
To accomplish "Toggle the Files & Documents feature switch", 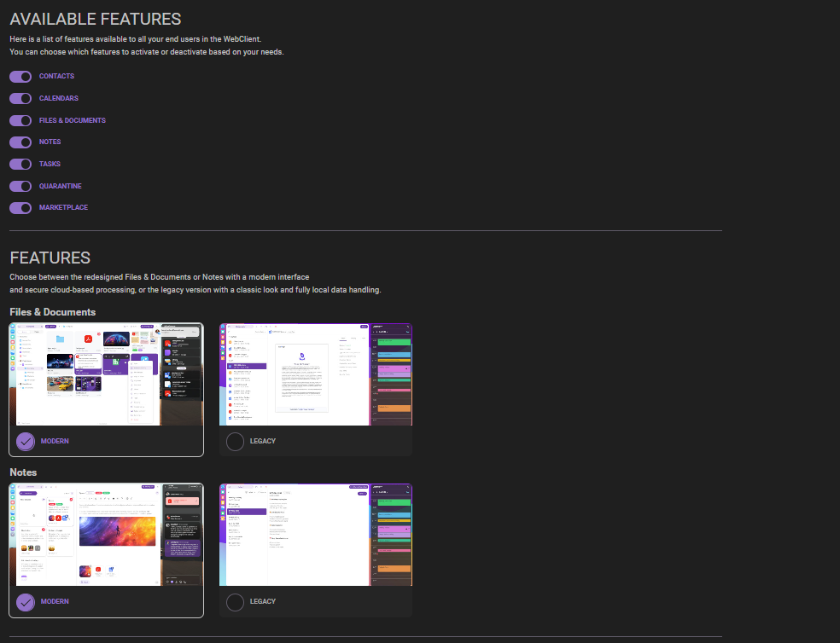I will click(x=20, y=120).
